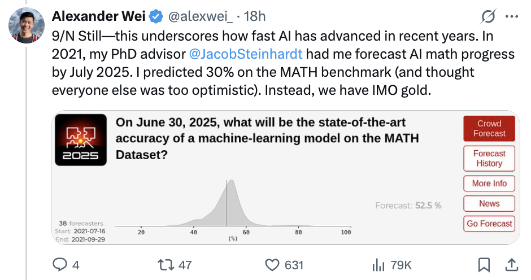
Task: Click the reply comment icon
Action: [59, 264]
